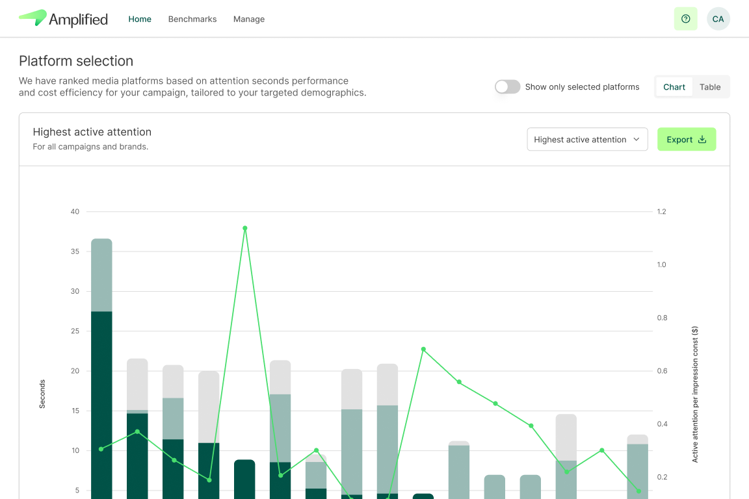Image resolution: width=749 pixels, height=499 pixels.
Task: Open the CA user avatar menu
Action: [718, 19]
